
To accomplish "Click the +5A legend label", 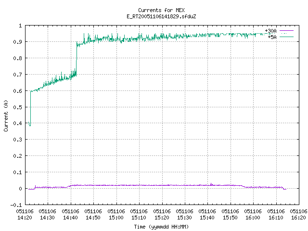I will [272, 37].
